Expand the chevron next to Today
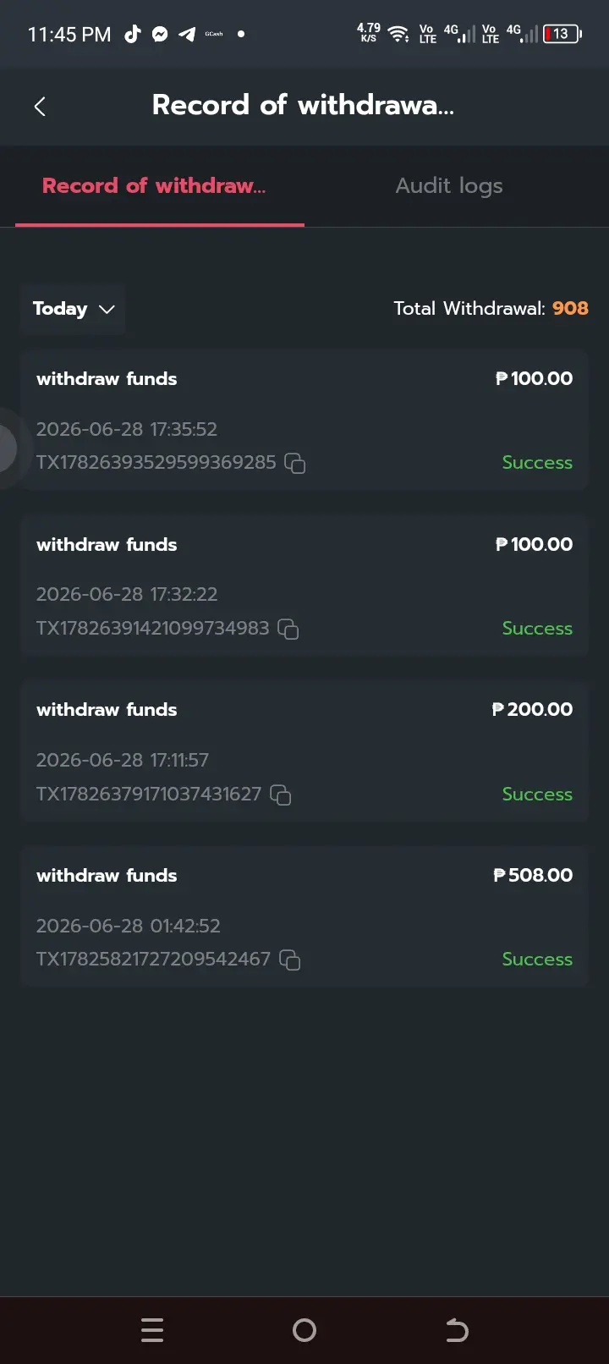The width and height of the screenshot is (609, 1364). 107,309
